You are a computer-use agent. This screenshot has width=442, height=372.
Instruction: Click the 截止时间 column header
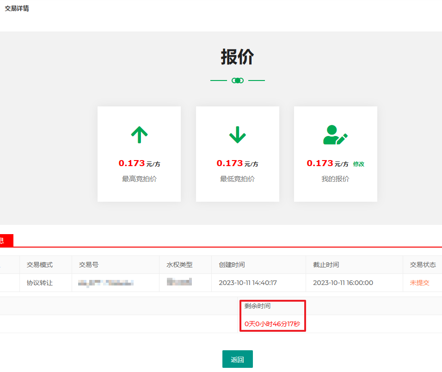326,265
